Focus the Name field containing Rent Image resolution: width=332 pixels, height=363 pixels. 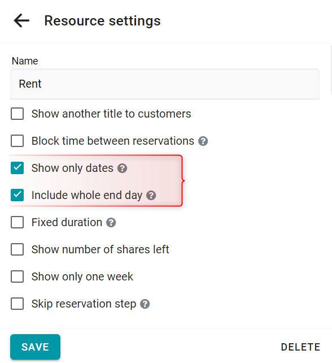[165, 84]
